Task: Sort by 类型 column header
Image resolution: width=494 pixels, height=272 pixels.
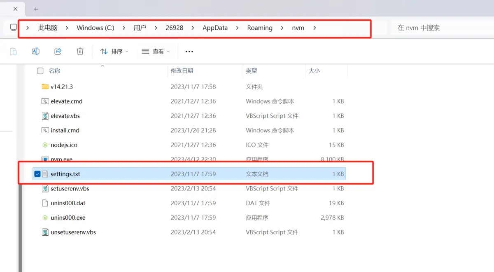Action: [252, 71]
